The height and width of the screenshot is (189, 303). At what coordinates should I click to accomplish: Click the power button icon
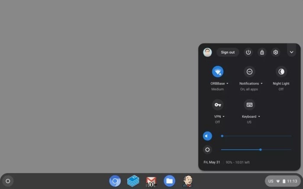click(x=248, y=52)
